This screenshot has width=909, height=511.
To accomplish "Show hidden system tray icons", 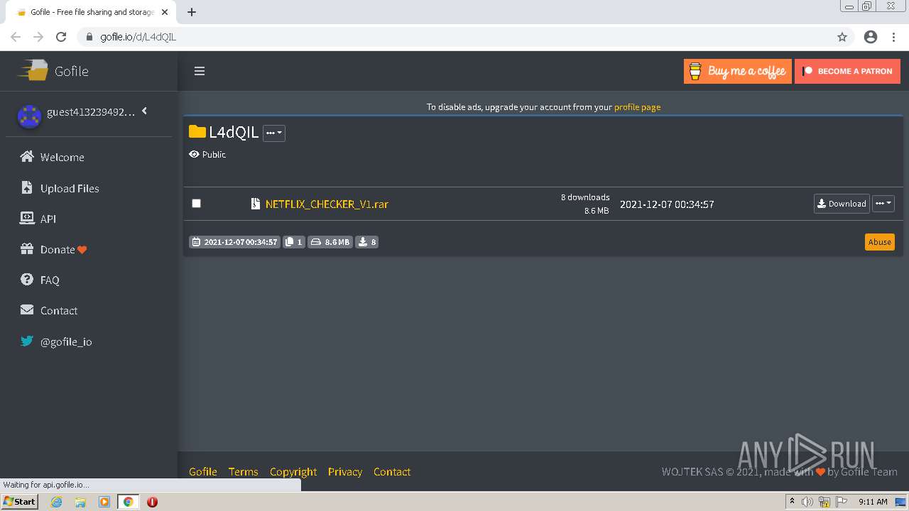I will (x=792, y=502).
